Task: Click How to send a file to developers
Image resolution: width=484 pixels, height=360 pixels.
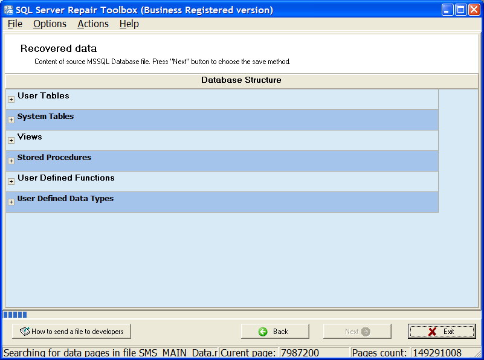Action: coord(72,332)
